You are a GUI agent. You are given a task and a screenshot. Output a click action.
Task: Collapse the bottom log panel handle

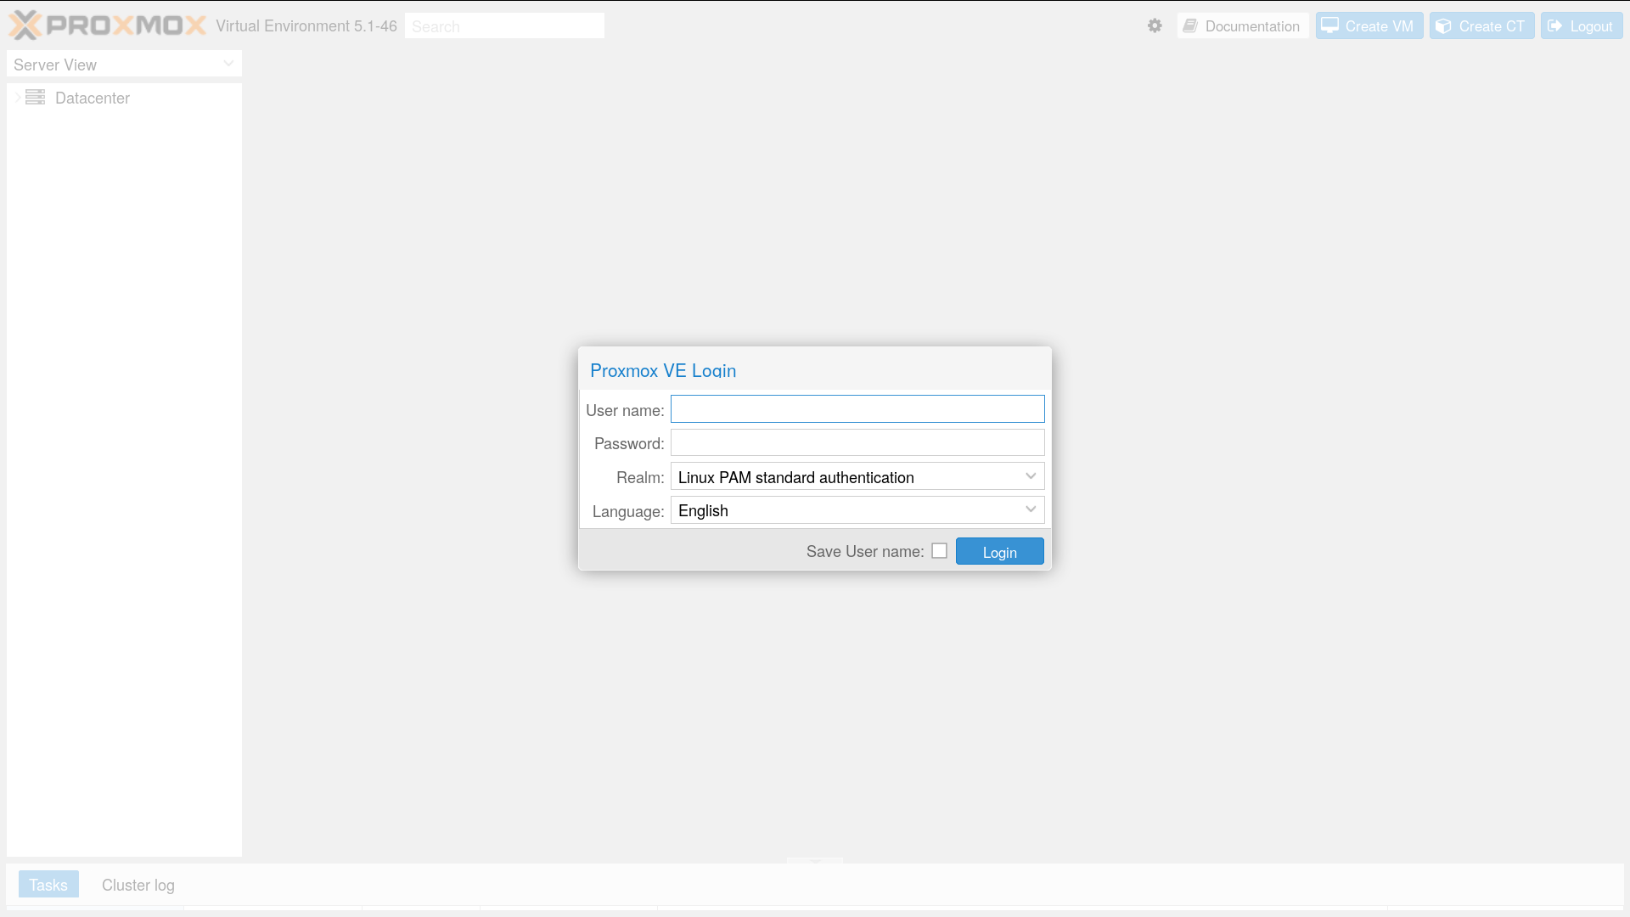click(x=815, y=860)
